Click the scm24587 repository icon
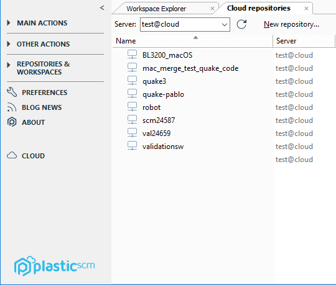336x285 pixels. coord(132,120)
